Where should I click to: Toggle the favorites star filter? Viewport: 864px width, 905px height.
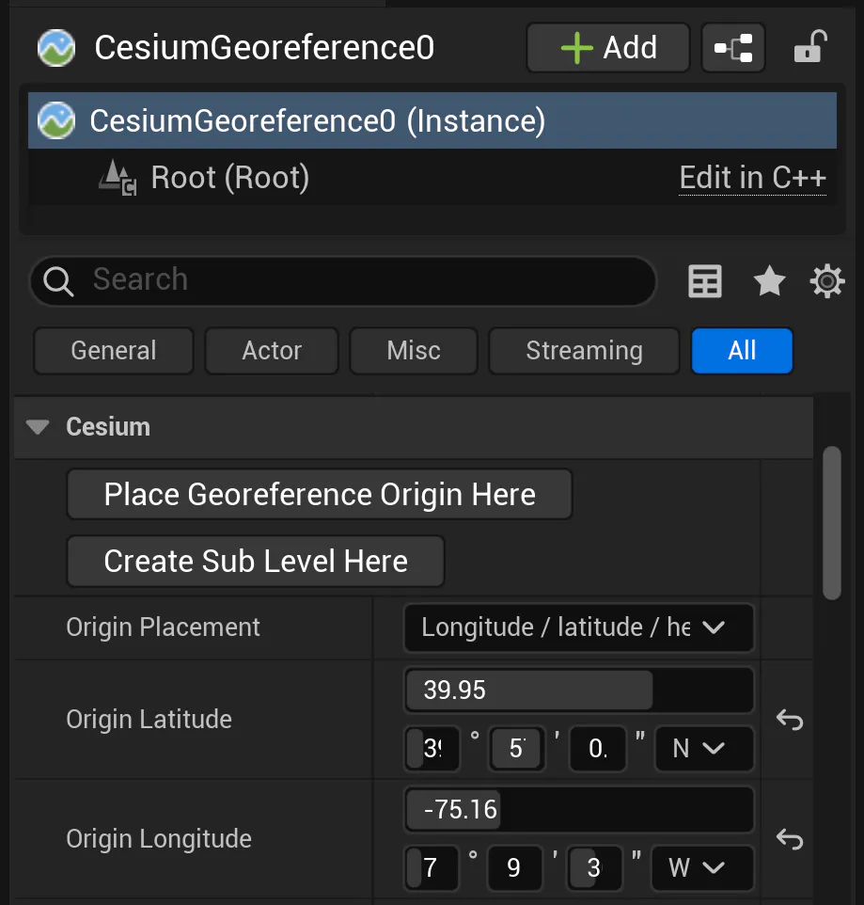pyautogui.click(x=769, y=281)
